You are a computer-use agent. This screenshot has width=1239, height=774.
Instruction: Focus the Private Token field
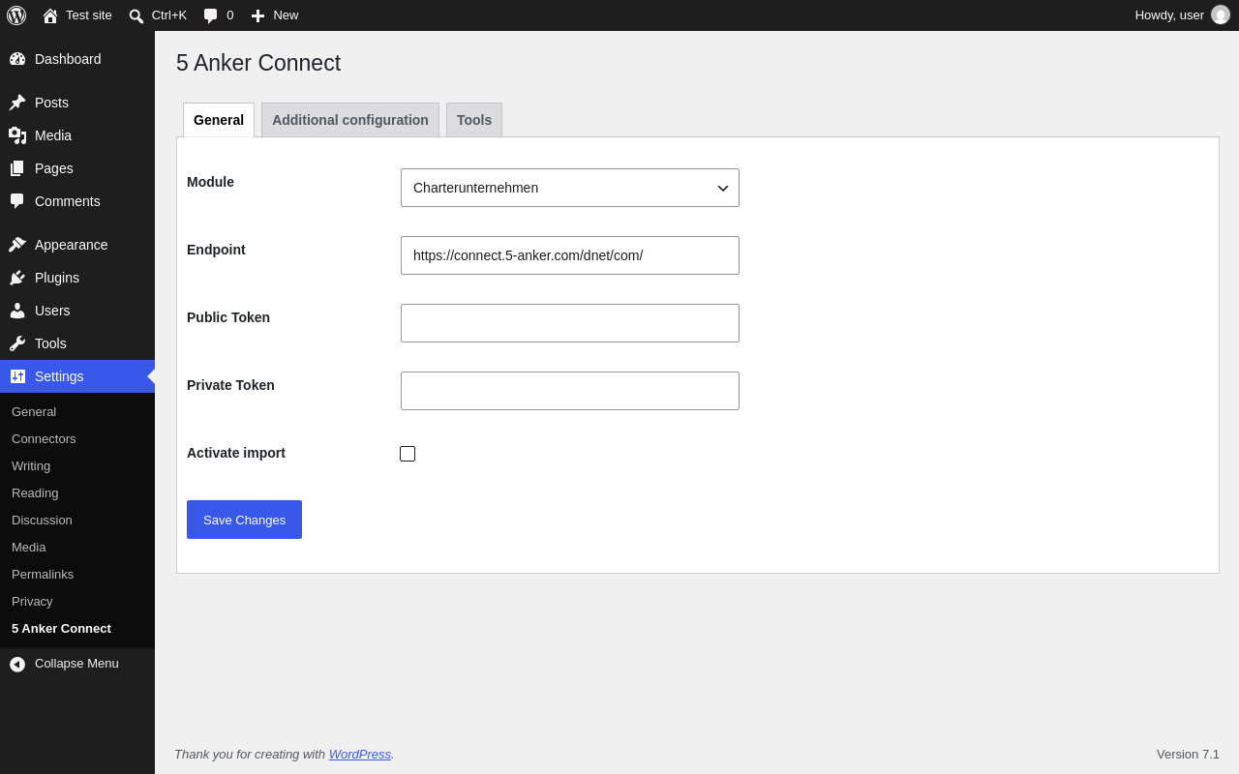(570, 391)
